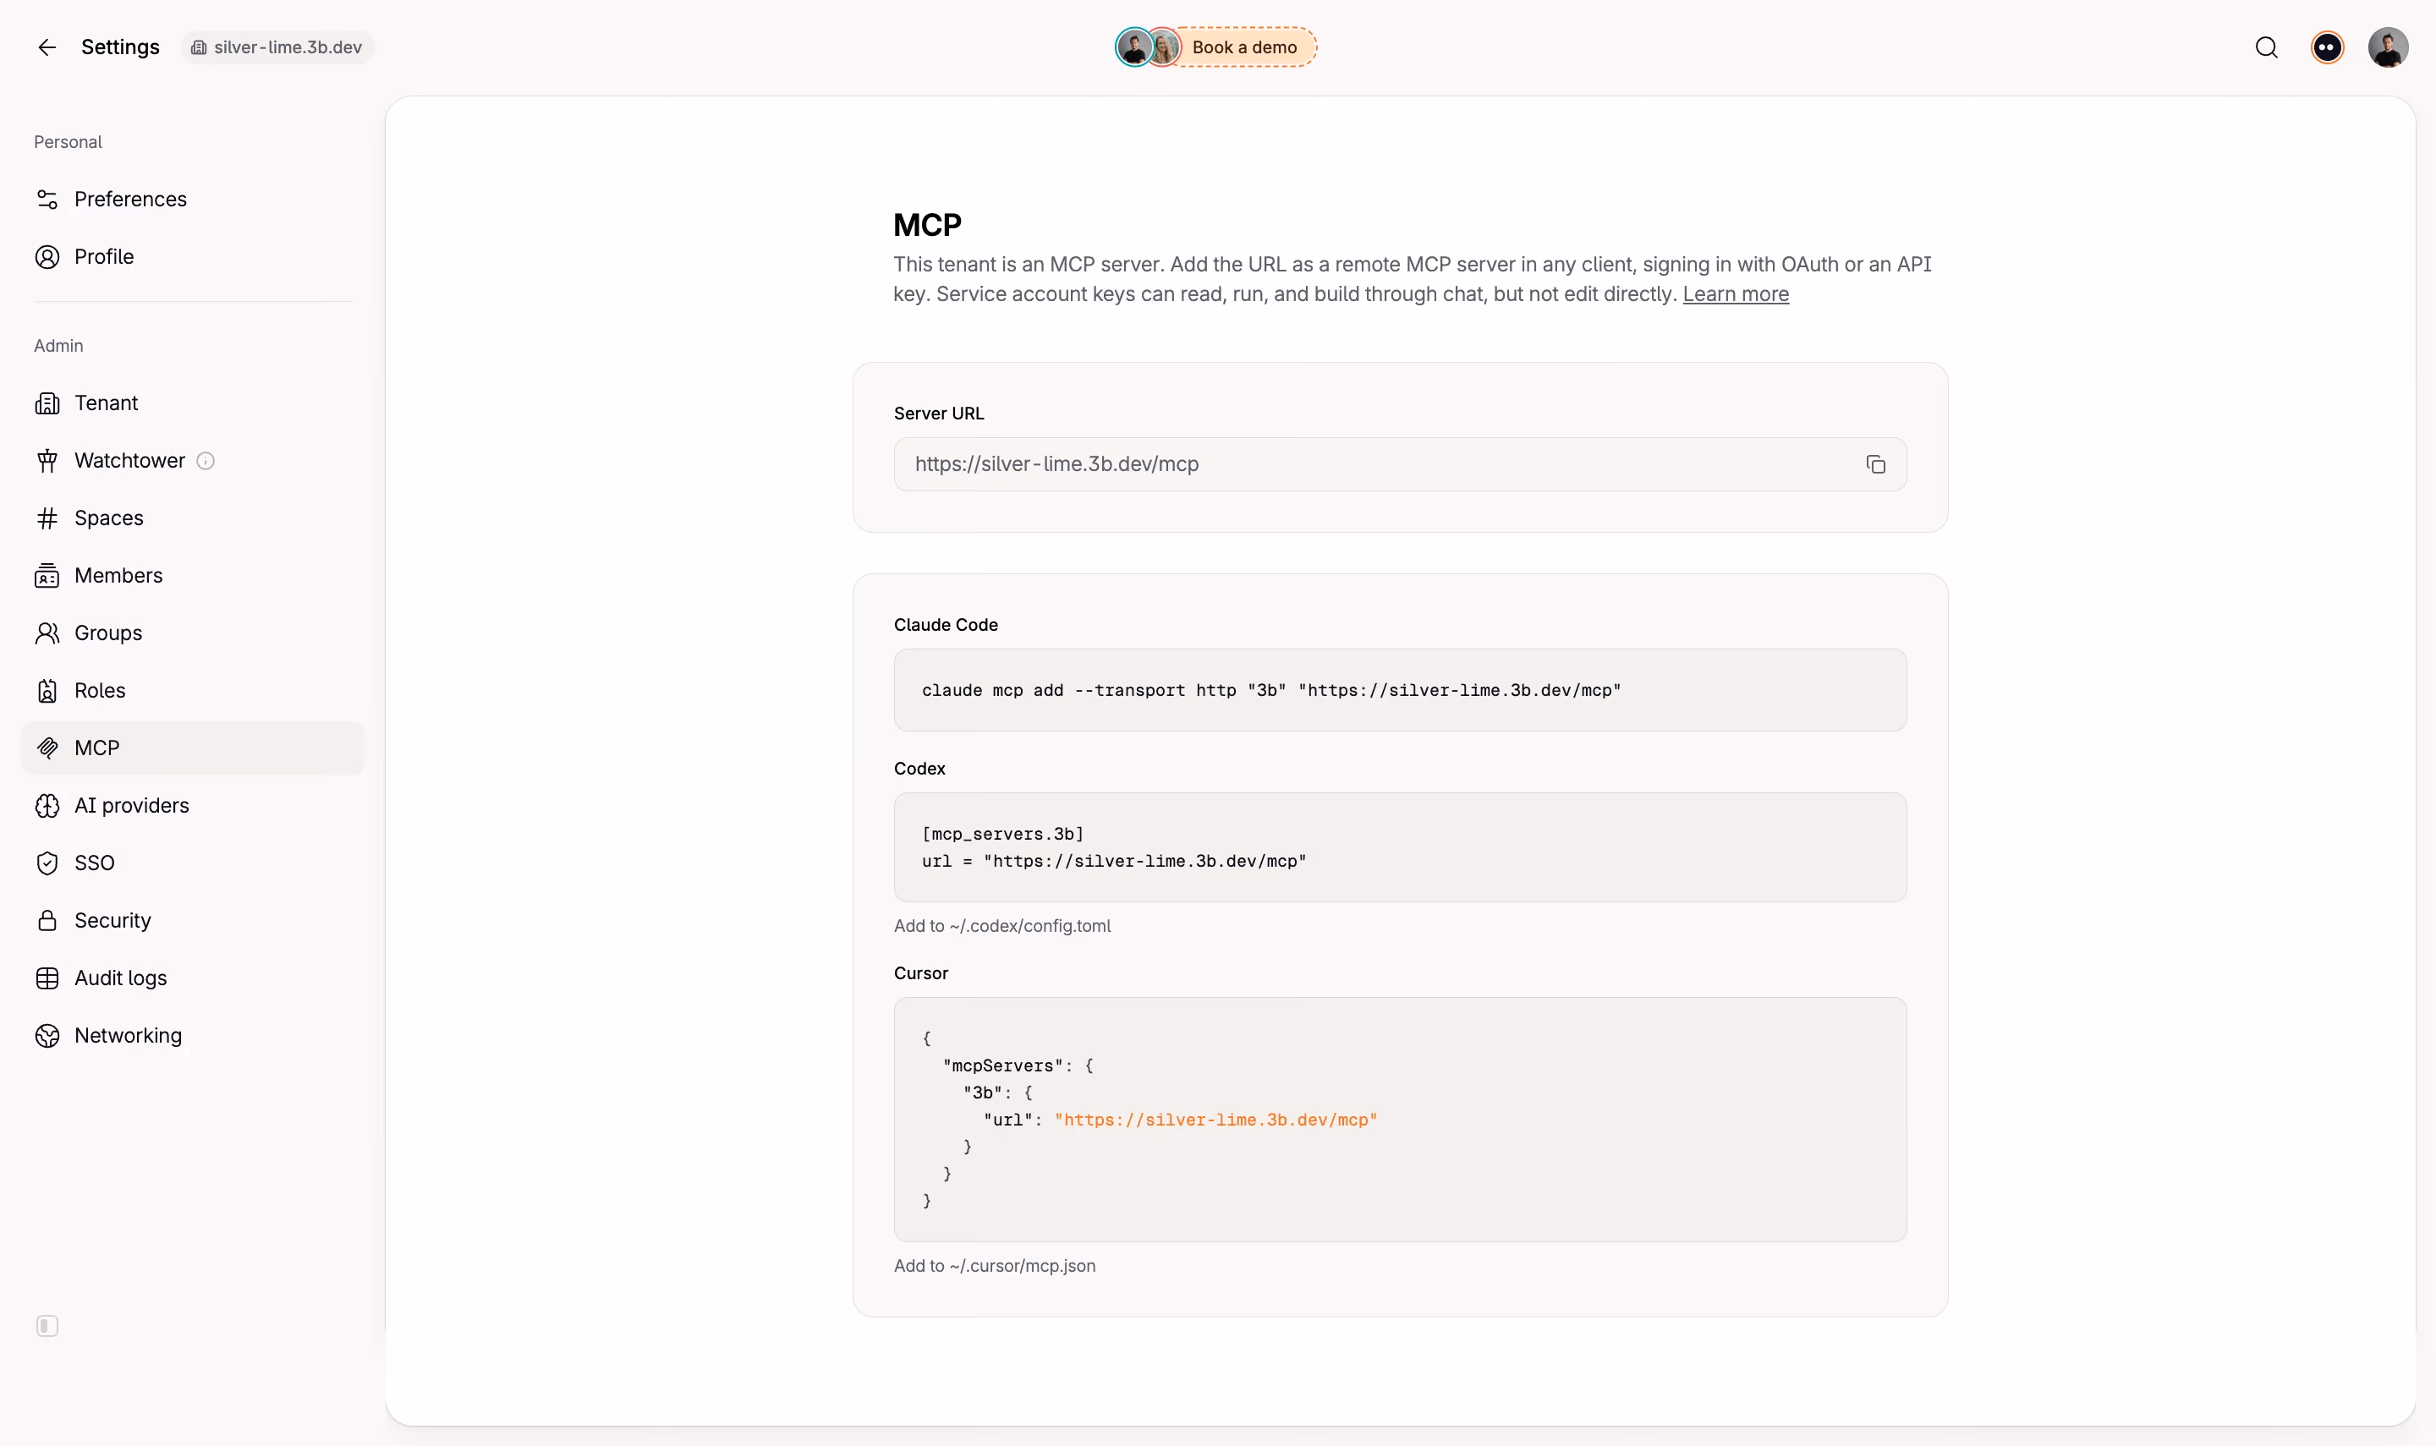Click the Server URL input field
The image size is (2436, 1446).
pyautogui.click(x=1400, y=465)
